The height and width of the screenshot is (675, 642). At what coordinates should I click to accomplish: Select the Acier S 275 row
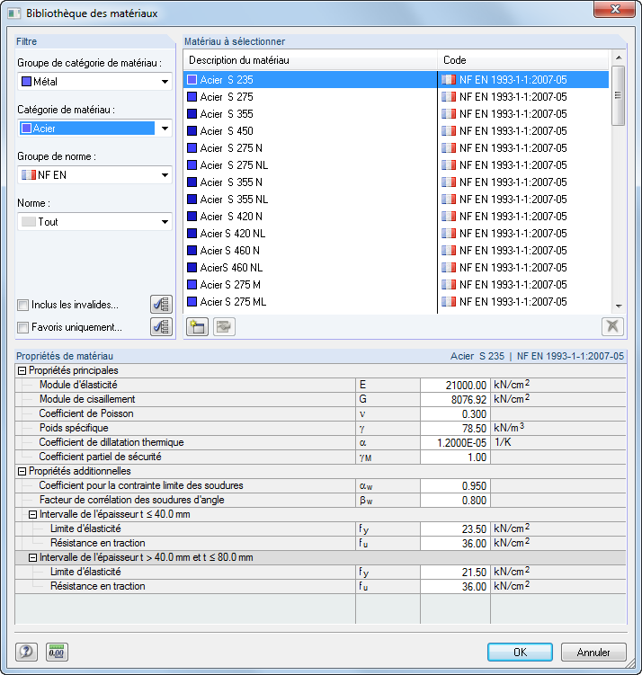point(397,97)
